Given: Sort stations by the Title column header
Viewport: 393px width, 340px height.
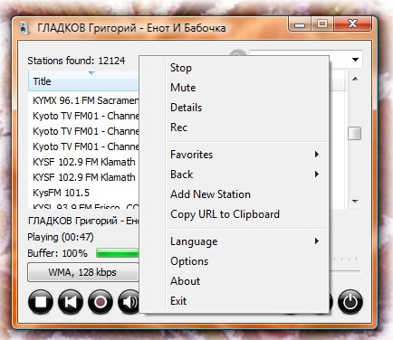Looking at the screenshot, I should pyautogui.click(x=83, y=81).
